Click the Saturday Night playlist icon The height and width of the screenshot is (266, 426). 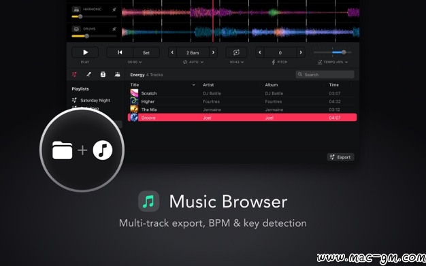pyautogui.click(x=74, y=100)
